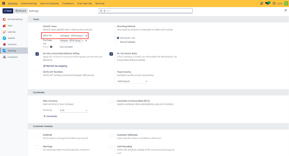
Task: Click the General Settings sidebar icon
Action: (x=4, y=19)
